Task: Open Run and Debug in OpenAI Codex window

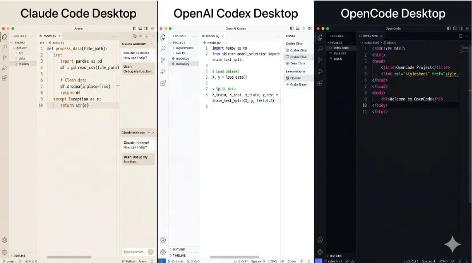Action: [163, 71]
